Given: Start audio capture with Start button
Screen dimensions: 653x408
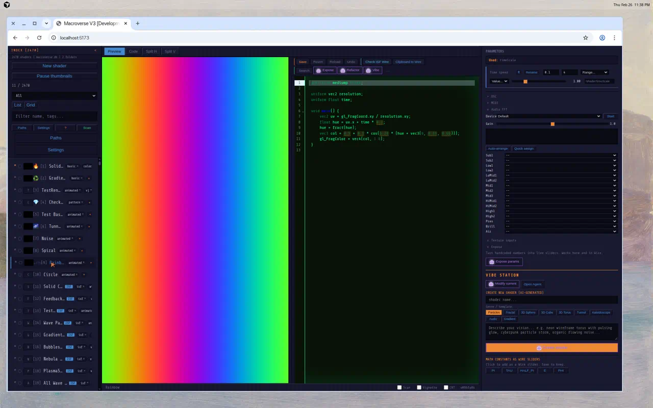Looking at the screenshot, I should tap(610, 116).
